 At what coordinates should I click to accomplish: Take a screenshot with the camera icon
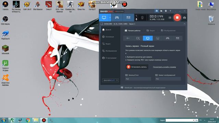184,18
